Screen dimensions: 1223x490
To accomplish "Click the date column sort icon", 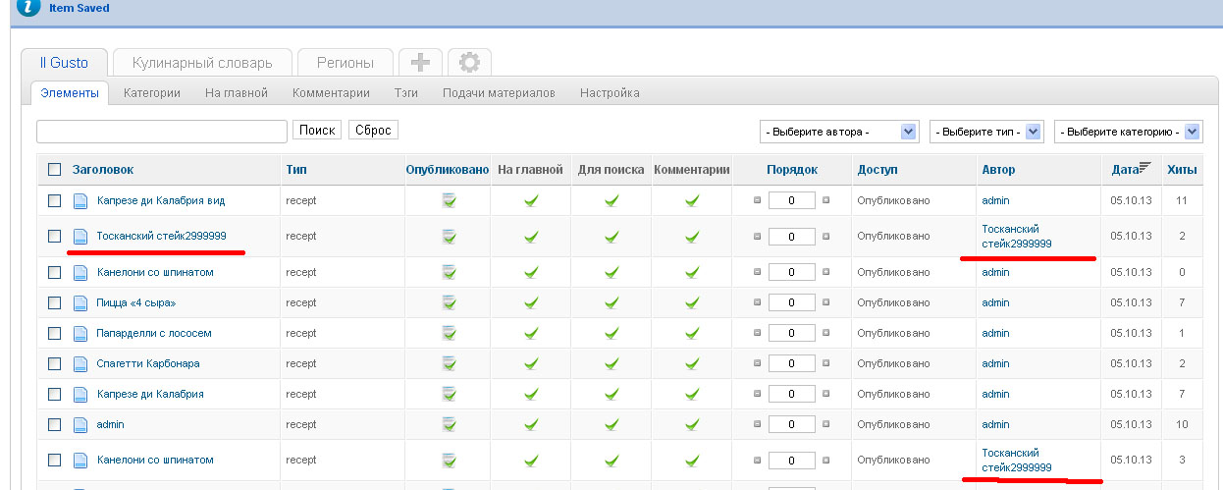I will [1143, 169].
